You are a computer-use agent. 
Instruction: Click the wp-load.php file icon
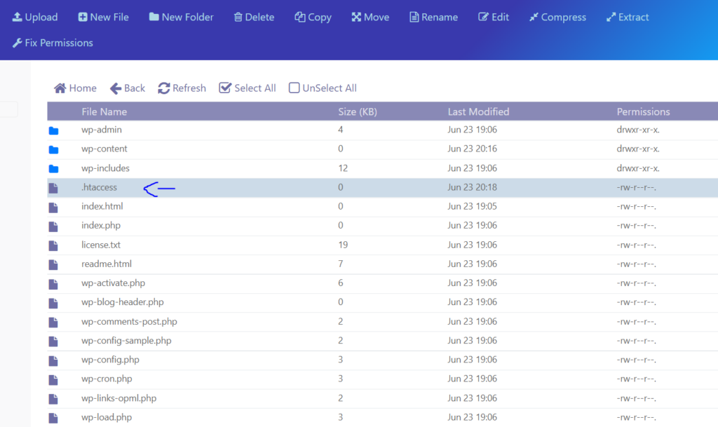pos(53,419)
